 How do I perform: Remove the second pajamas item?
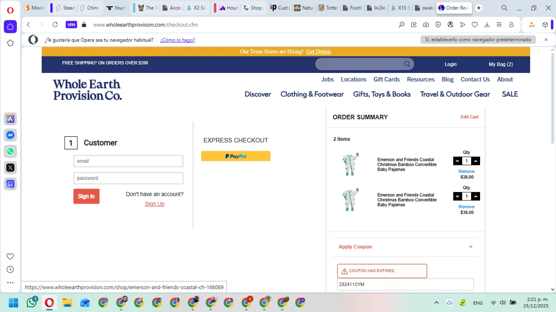pos(466,207)
